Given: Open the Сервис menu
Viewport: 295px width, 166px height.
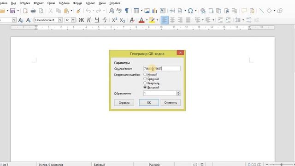Looking at the screenshot, I should coord(90,3).
